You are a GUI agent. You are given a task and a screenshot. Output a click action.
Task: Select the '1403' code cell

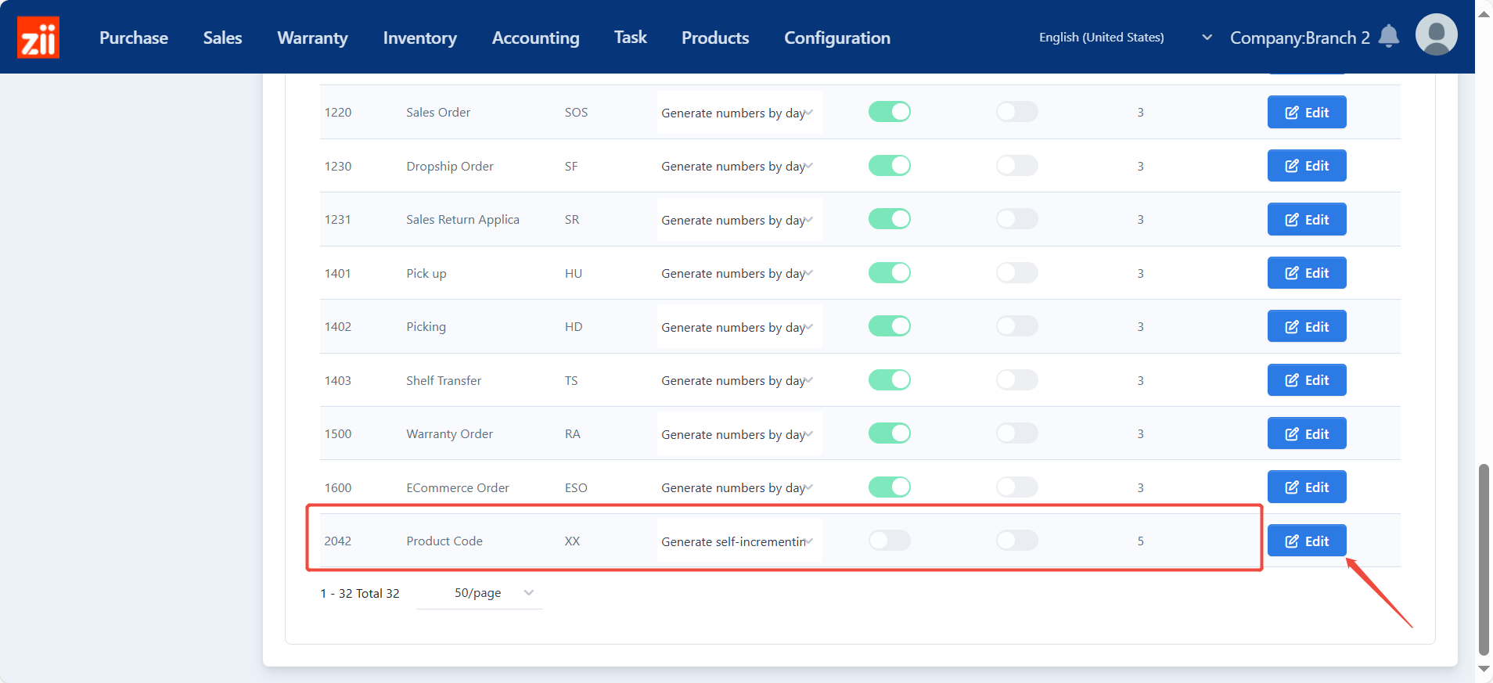coord(338,380)
